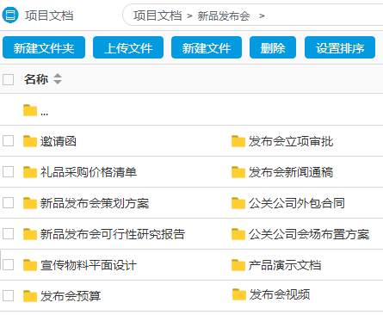The image size is (383, 315).
Task: Open the 公关公司外包合同 folder icon
Action: coord(238,203)
